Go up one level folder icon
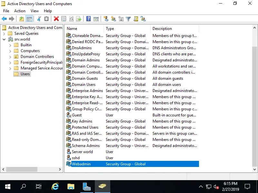This screenshot has width=258, height=193. [22, 19]
